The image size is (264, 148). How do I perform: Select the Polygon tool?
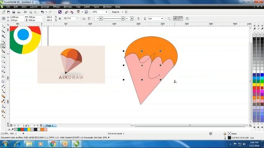click(3, 67)
